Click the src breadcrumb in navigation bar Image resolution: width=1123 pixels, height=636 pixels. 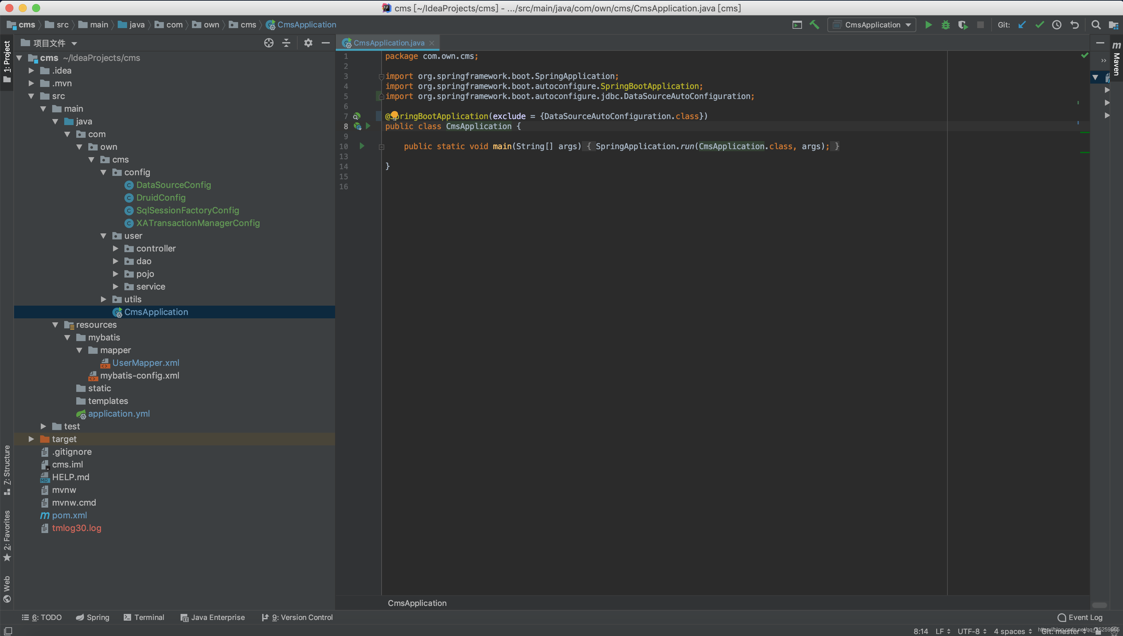click(x=57, y=25)
